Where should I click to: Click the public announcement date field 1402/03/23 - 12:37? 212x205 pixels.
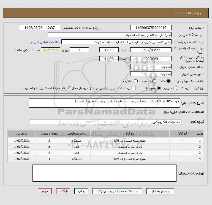(x=40, y=28)
